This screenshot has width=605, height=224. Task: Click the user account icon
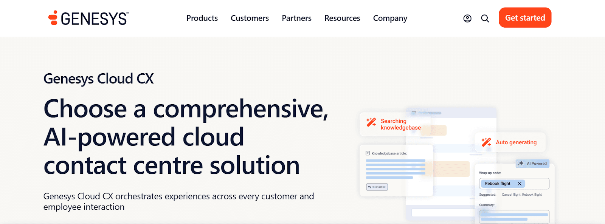click(x=467, y=19)
